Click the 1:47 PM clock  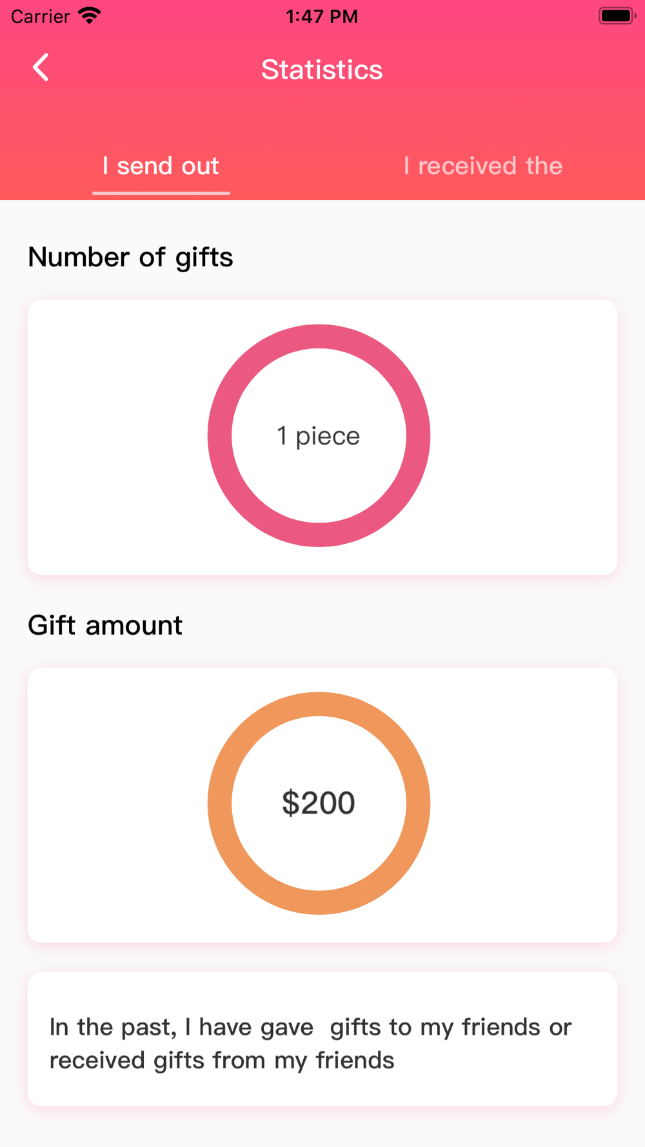[x=322, y=16]
